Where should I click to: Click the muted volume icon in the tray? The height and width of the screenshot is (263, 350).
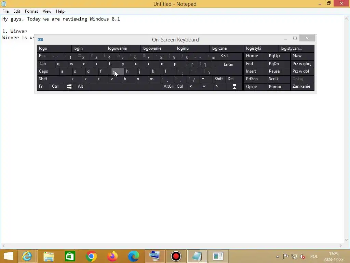pos(302,256)
